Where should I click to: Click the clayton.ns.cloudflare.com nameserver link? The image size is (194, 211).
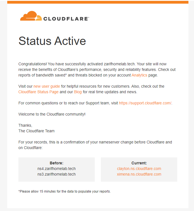[139, 169]
